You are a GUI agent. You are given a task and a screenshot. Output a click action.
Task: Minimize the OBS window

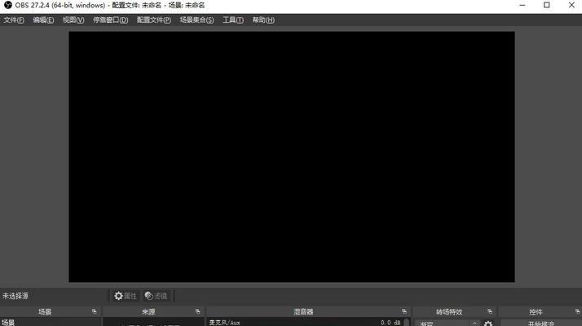click(x=522, y=5)
